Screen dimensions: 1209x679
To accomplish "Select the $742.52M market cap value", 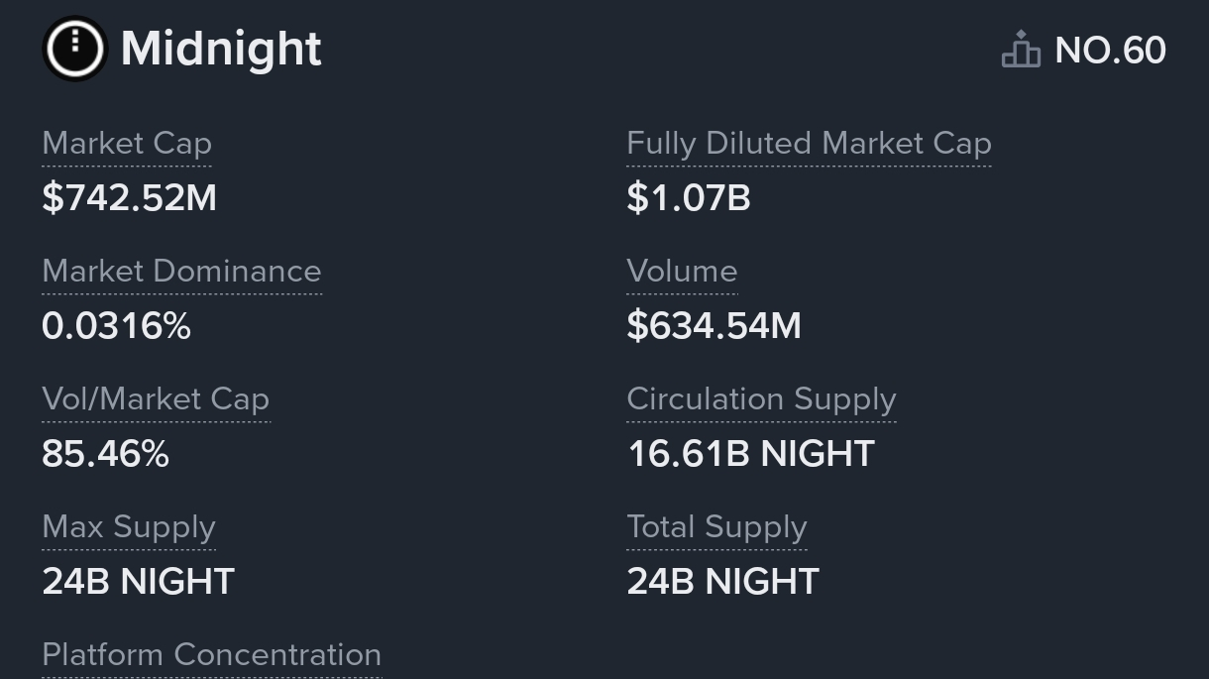I will [x=129, y=198].
